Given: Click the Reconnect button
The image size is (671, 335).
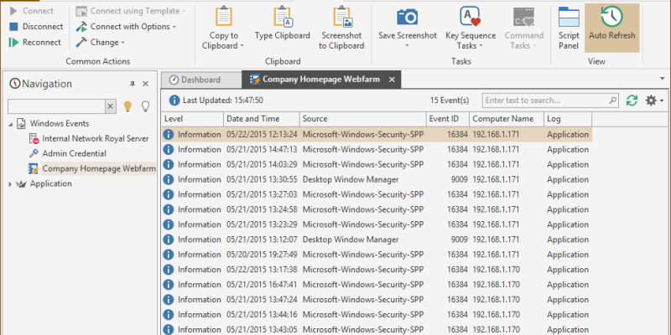Looking at the screenshot, I should pos(35,42).
